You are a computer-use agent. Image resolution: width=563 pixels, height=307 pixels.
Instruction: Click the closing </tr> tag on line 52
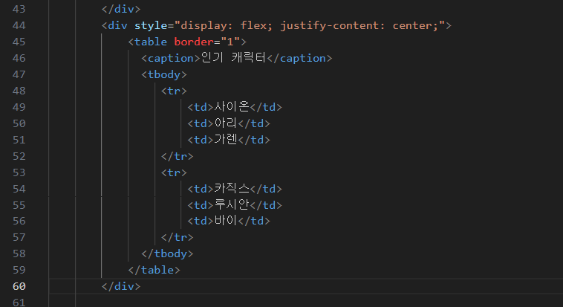click(178, 156)
